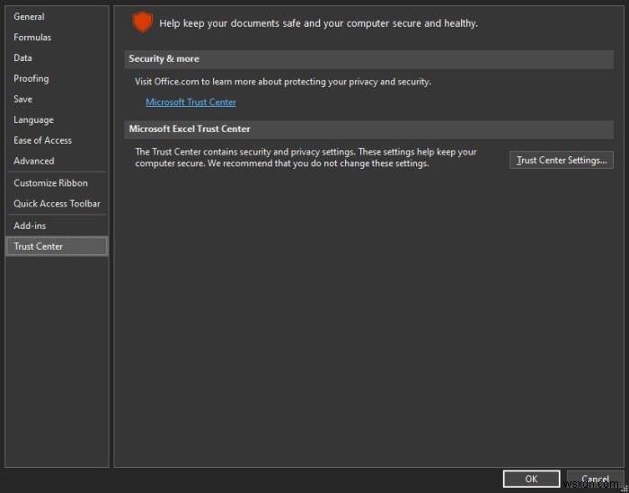Confirm with the OK button

tap(531, 479)
